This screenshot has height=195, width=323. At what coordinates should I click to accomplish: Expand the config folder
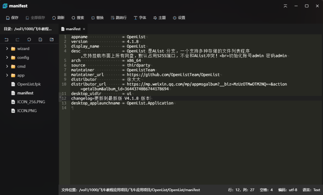coord(7,57)
